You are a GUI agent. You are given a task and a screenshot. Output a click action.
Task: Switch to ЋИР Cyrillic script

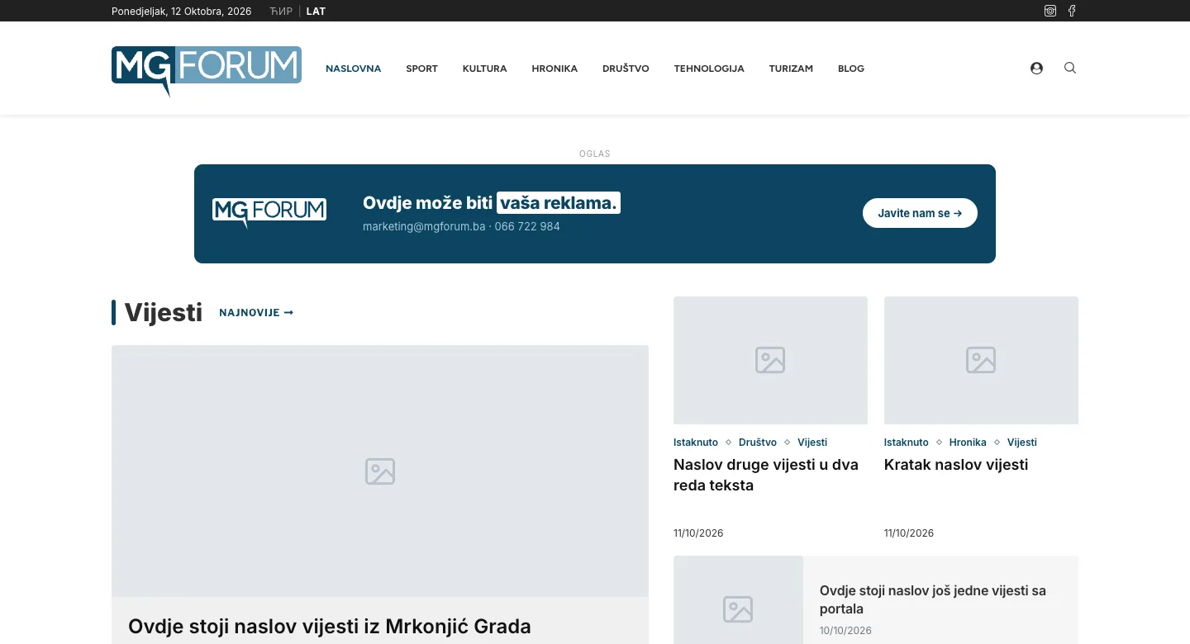click(281, 12)
